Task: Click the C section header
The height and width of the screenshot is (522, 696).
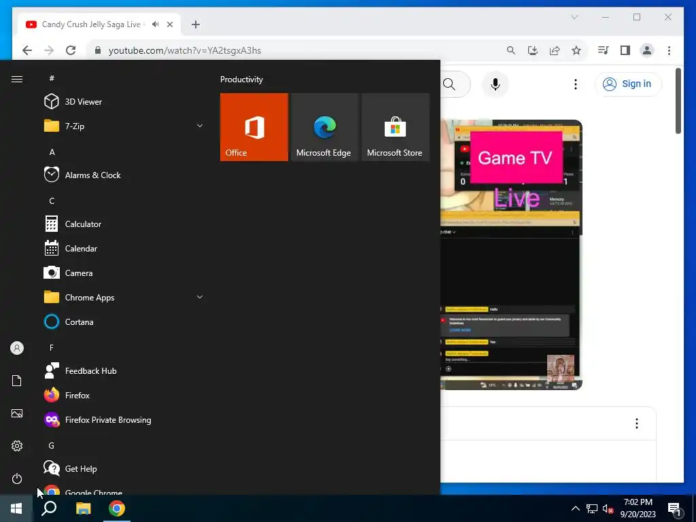Action: coord(52,201)
